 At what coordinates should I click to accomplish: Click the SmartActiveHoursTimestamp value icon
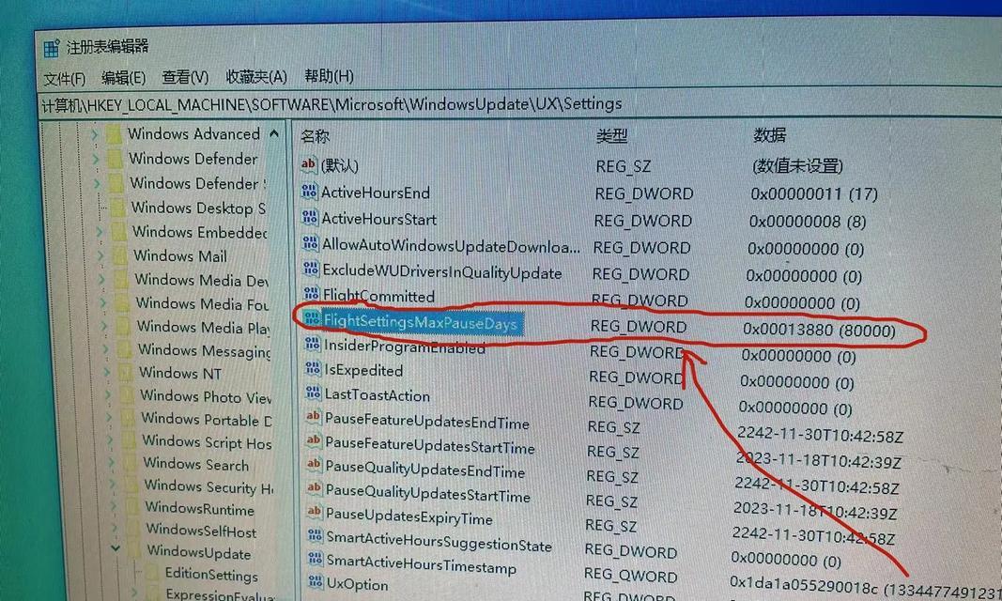tap(316, 559)
